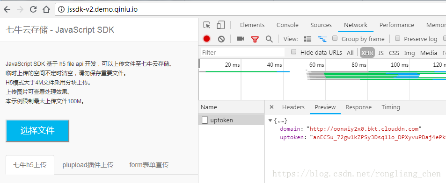Open the Elements panel tab
The height and width of the screenshot is (183, 446).
tap(252, 25)
